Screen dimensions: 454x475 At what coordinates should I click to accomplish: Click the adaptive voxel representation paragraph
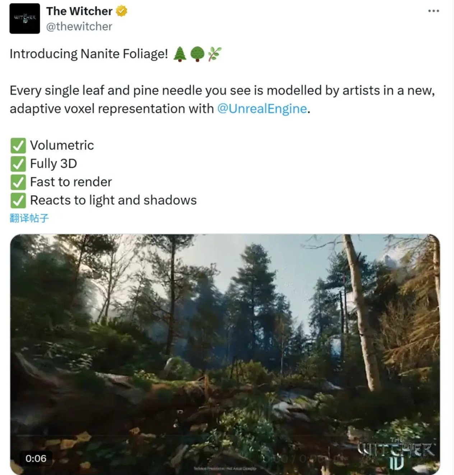[222, 100]
